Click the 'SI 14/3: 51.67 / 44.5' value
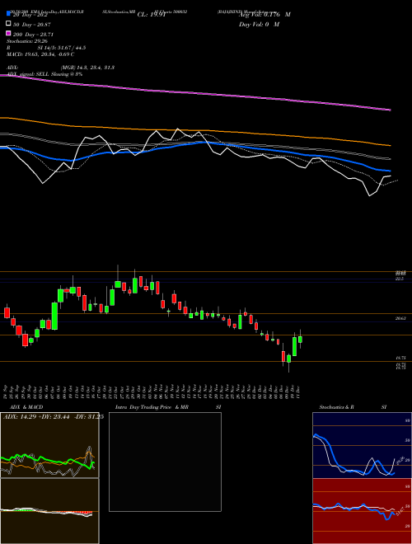The image size is (412, 544). tap(61, 48)
